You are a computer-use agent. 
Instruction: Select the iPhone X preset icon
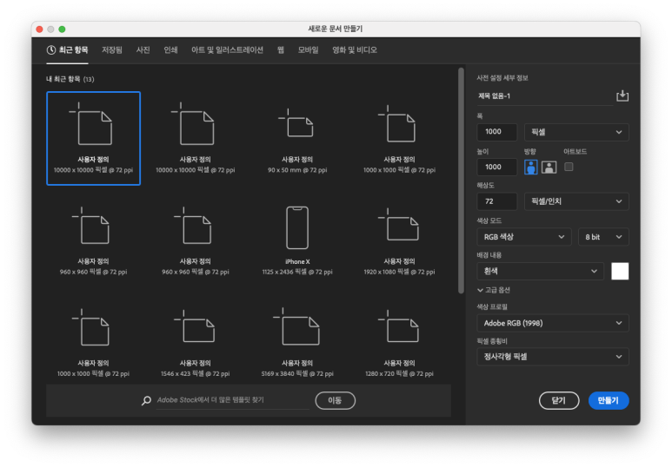pyautogui.click(x=297, y=227)
